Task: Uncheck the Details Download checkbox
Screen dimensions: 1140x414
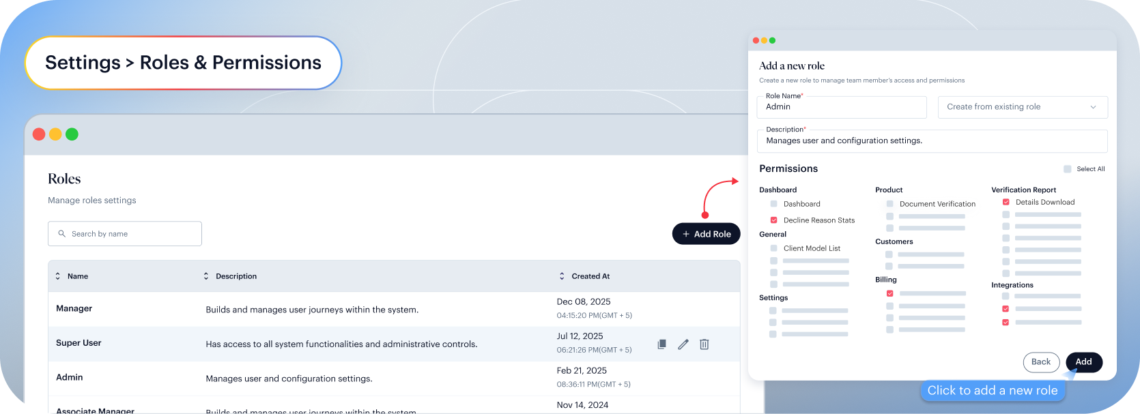Action: click(x=1006, y=203)
